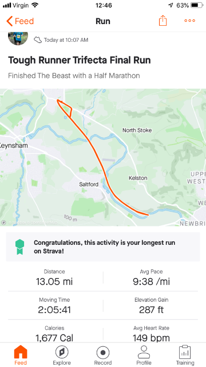Tap the athlete profile photo thumbnail
The image size is (206, 367).
point(18,37)
